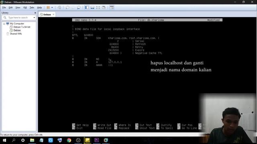Image resolution: width=257 pixels, height=144 pixels.
Task: Open File Explorer from taskbar
Action: click(x=32, y=140)
